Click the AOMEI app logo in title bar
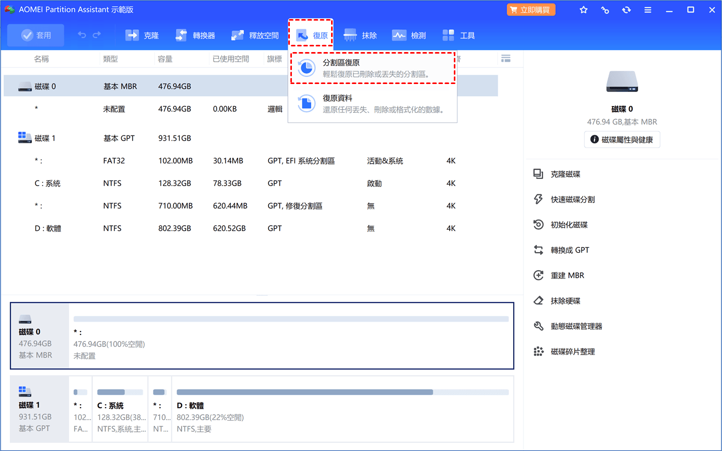 [9, 10]
